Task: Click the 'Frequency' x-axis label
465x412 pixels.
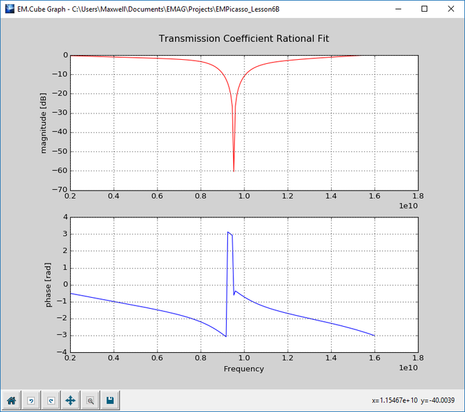Action: [244, 369]
